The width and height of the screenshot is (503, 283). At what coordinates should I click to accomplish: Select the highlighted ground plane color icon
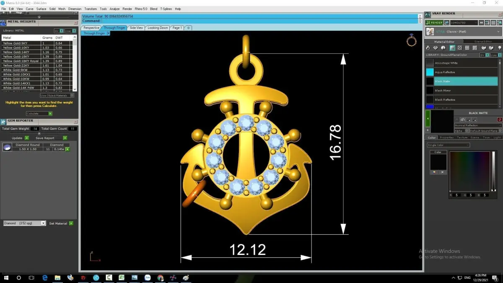pyautogui.click(x=452, y=48)
